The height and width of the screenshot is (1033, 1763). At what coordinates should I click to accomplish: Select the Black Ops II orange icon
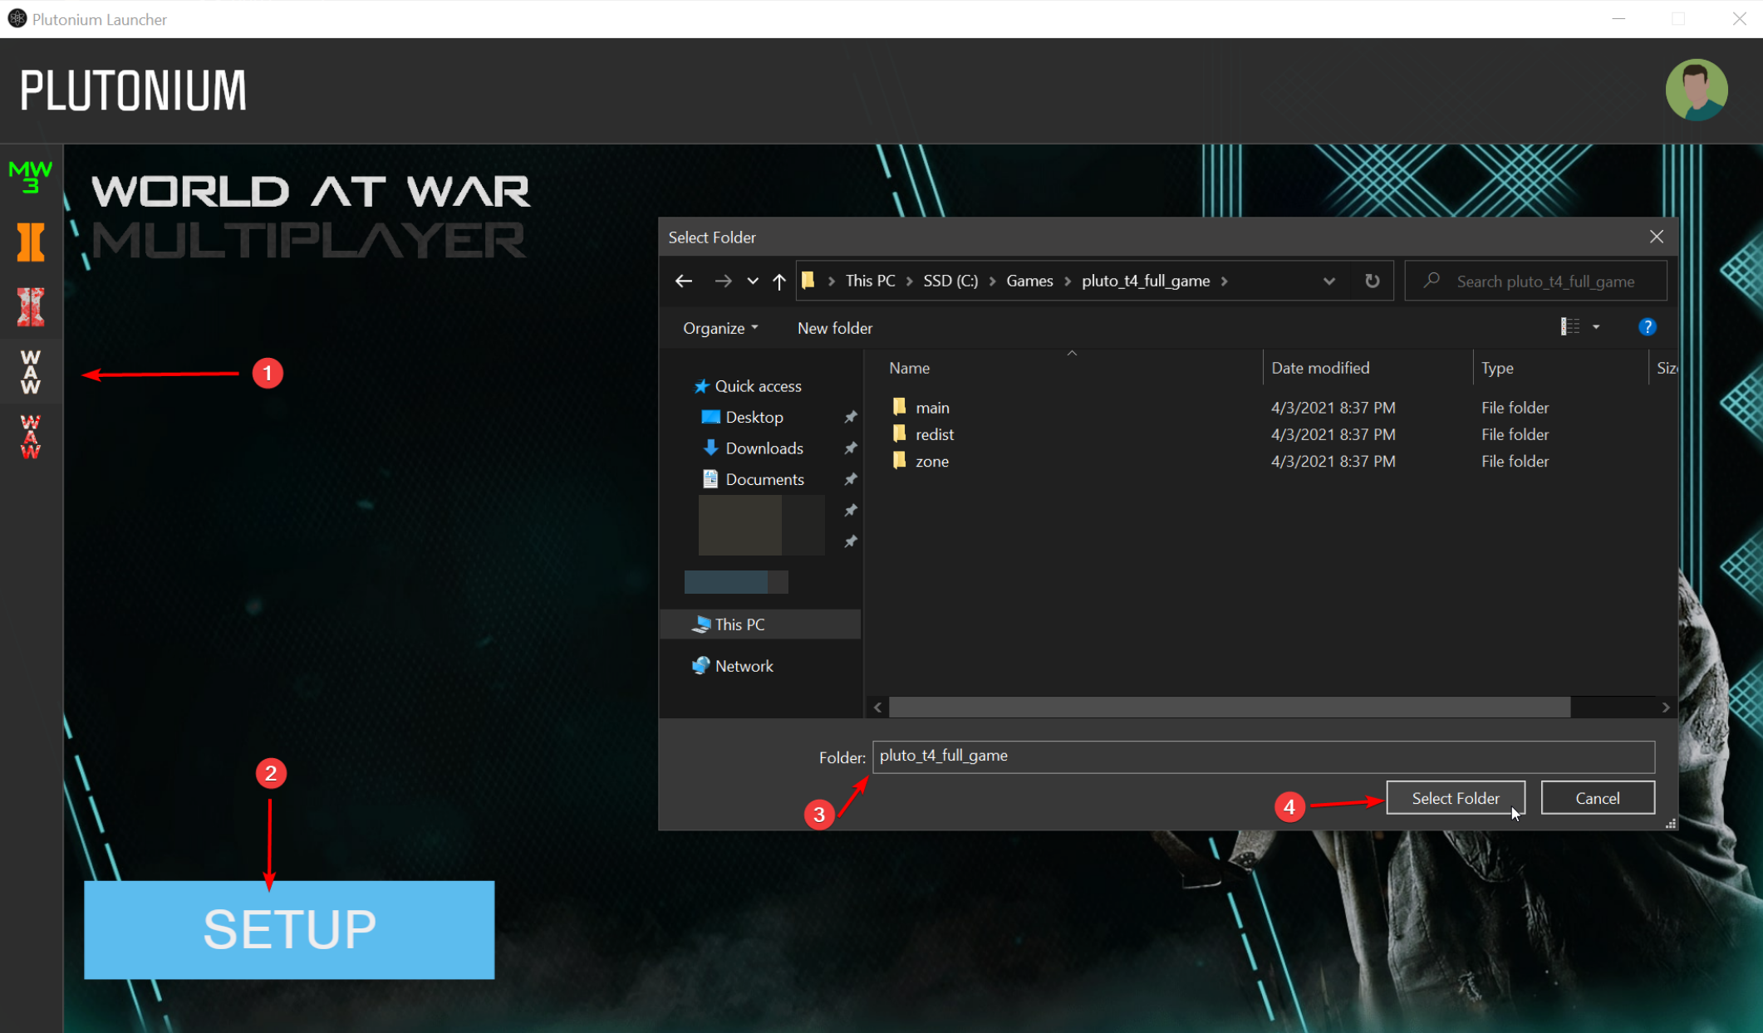(x=31, y=242)
